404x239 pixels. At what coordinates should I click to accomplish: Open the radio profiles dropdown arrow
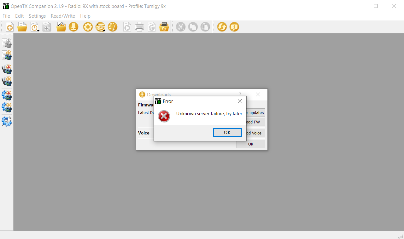[104, 30]
